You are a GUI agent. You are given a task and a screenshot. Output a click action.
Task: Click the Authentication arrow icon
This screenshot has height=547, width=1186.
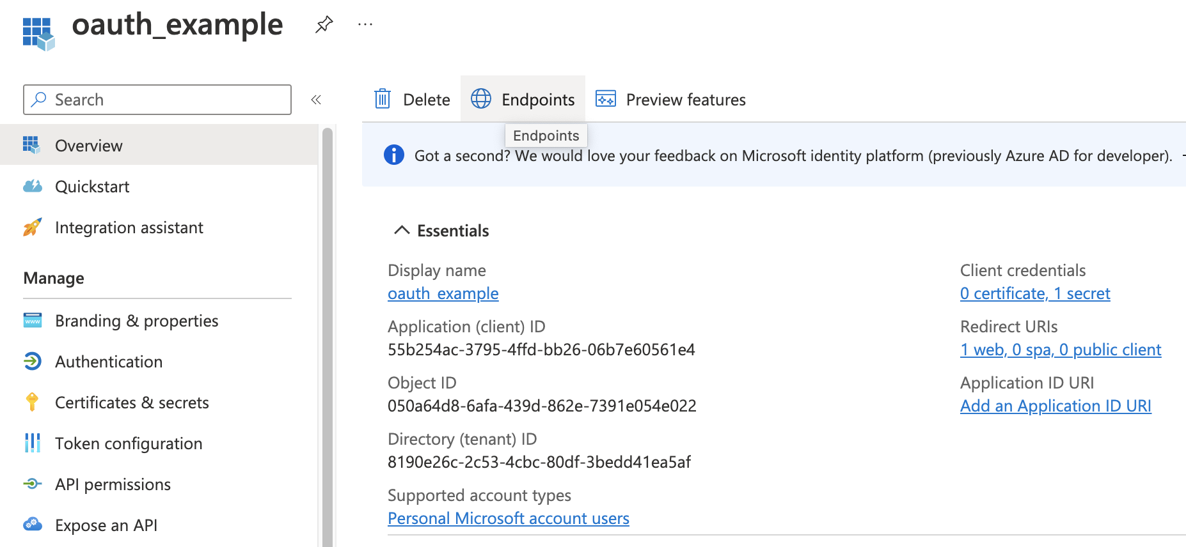[33, 361]
